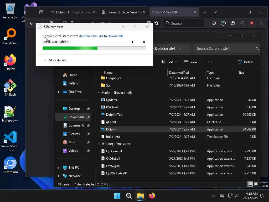Switch to Internet Archive browser tab
Screen dimensions: 269x202
[x=123, y=12]
